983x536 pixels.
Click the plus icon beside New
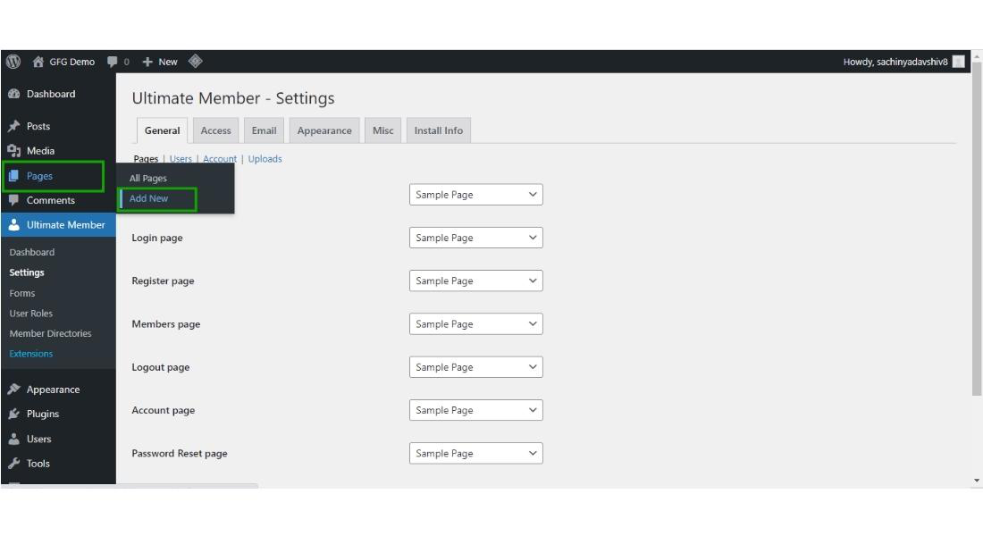coord(147,62)
